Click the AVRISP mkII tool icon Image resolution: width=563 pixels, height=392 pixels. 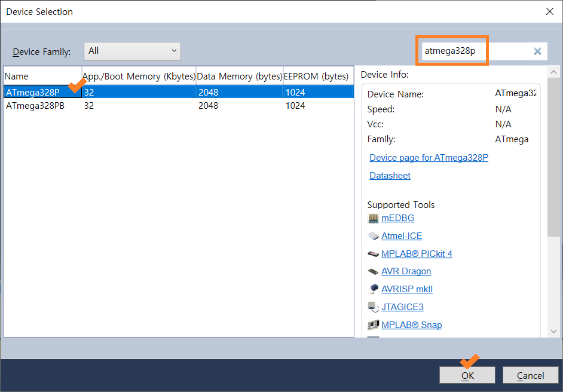point(374,289)
